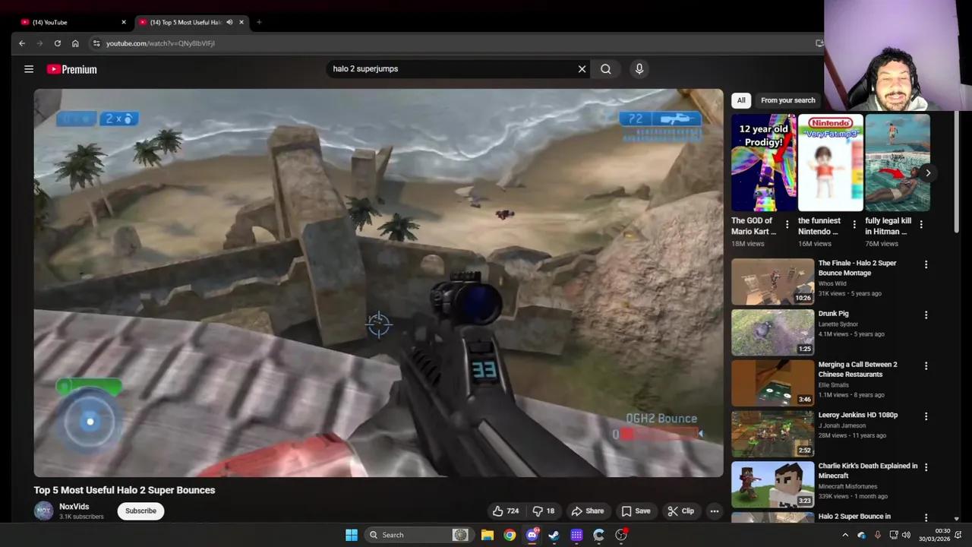Open Charlie Kirk's Death Minecraft thumbnail
This screenshot has width=972, height=547.
(x=772, y=485)
